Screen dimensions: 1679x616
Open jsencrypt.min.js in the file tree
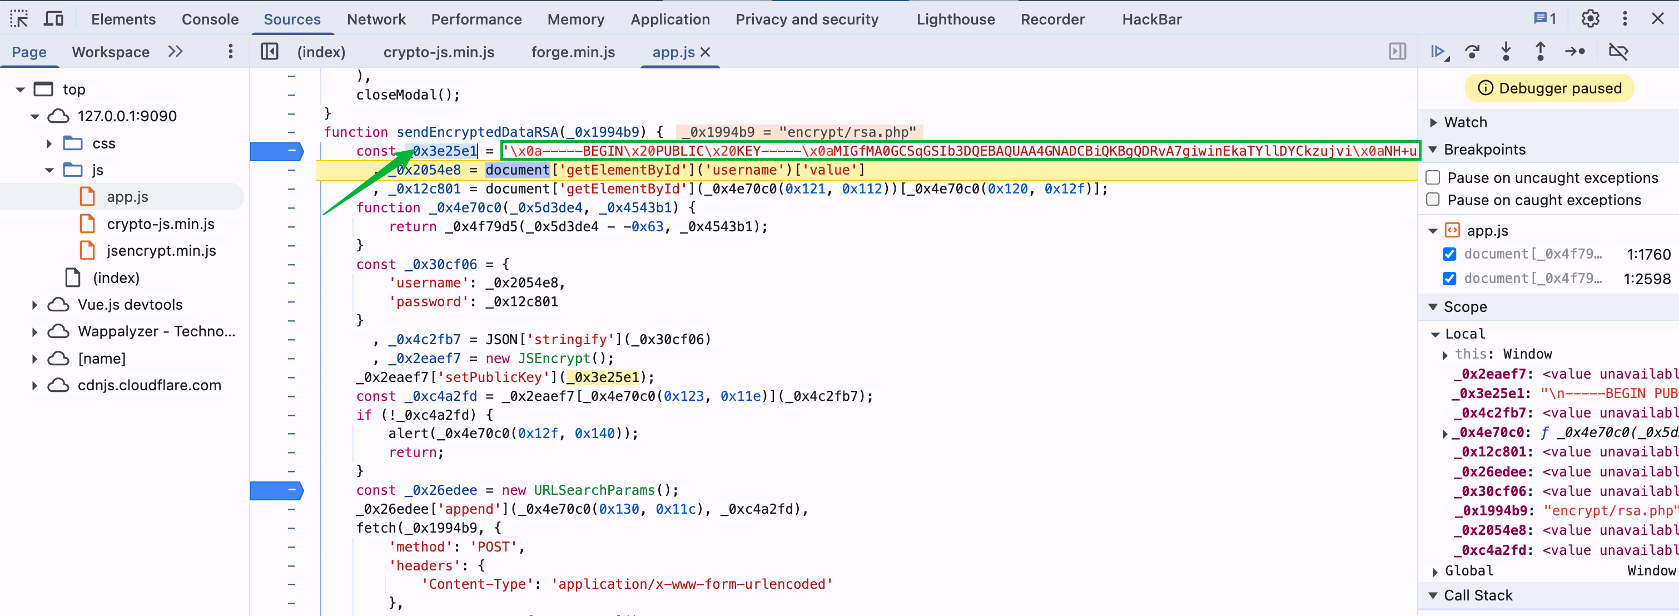[161, 251]
